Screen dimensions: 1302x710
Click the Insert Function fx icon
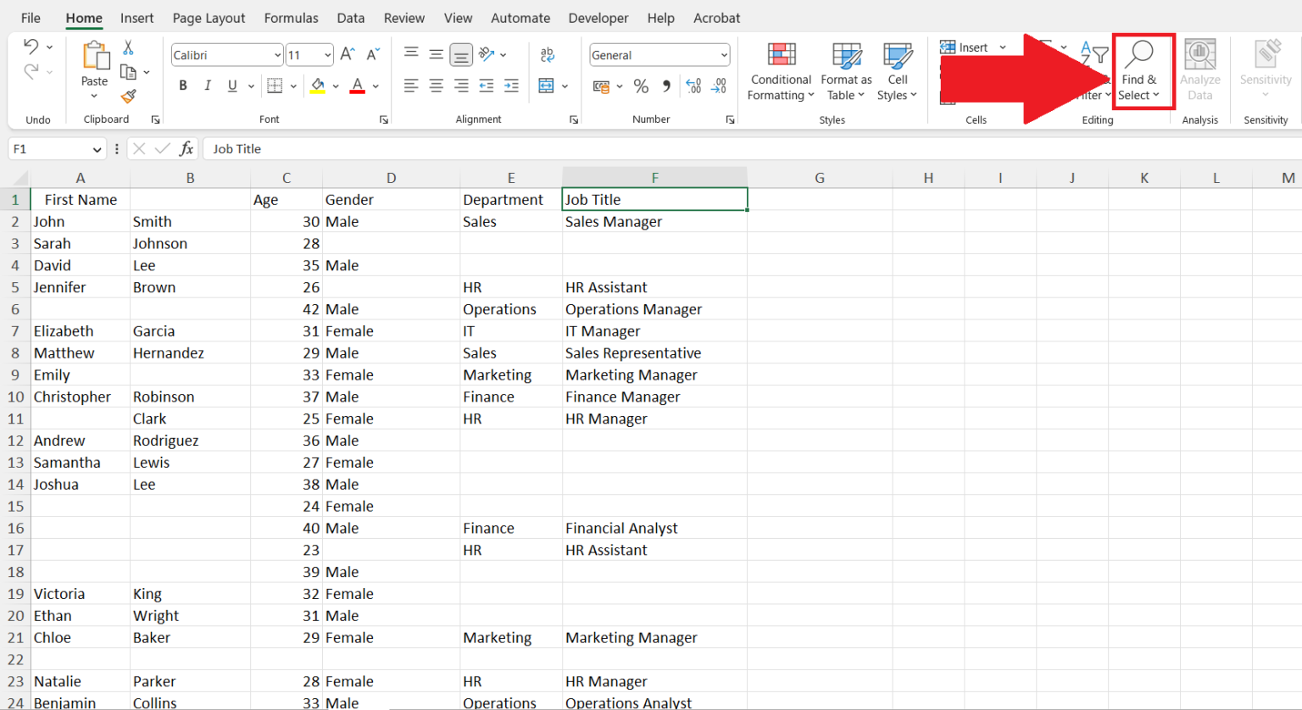(x=186, y=149)
